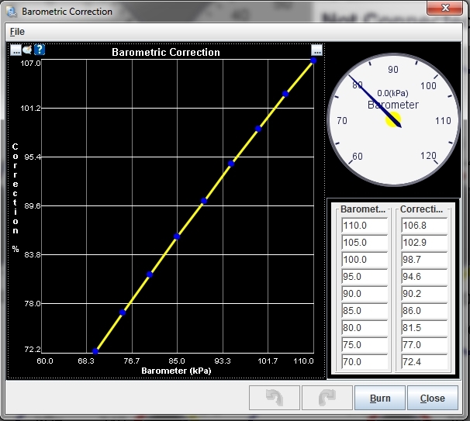The height and width of the screenshot is (421, 470).
Task: Click the undo arrow button
Action: click(x=274, y=398)
